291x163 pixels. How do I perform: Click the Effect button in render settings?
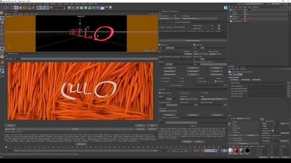[x=236, y=135]
